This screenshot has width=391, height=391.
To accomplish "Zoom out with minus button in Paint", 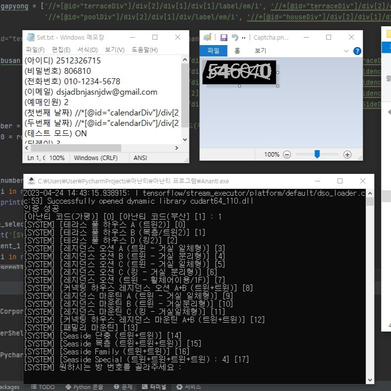I will (x=287, y=155).
